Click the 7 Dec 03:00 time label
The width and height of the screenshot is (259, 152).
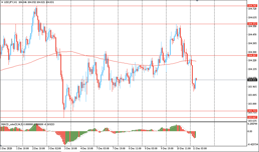pos(103,149)
